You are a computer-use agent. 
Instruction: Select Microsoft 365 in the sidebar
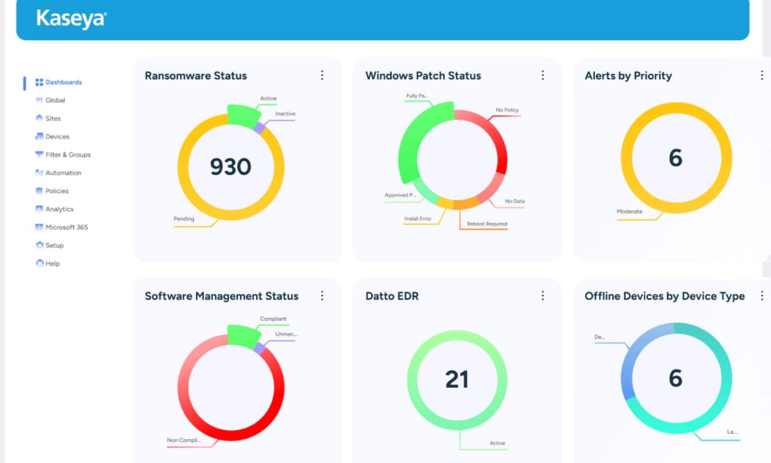[x=66, y=227]
